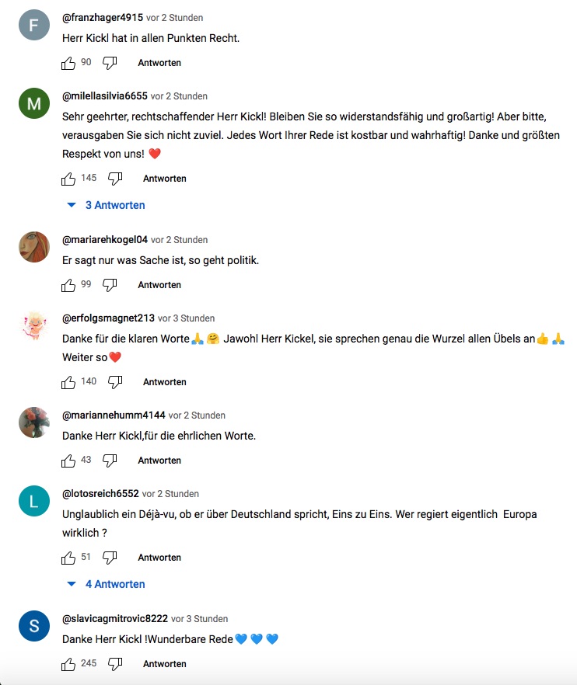Reply to @erfolgsmagnet213's comment

164,382
